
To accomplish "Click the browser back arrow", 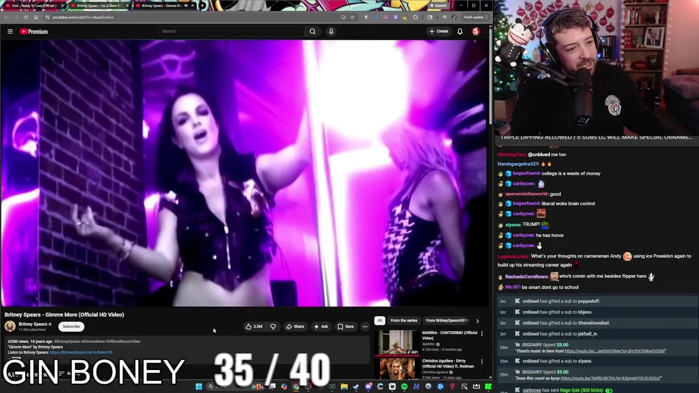I will tap(6, 17).
